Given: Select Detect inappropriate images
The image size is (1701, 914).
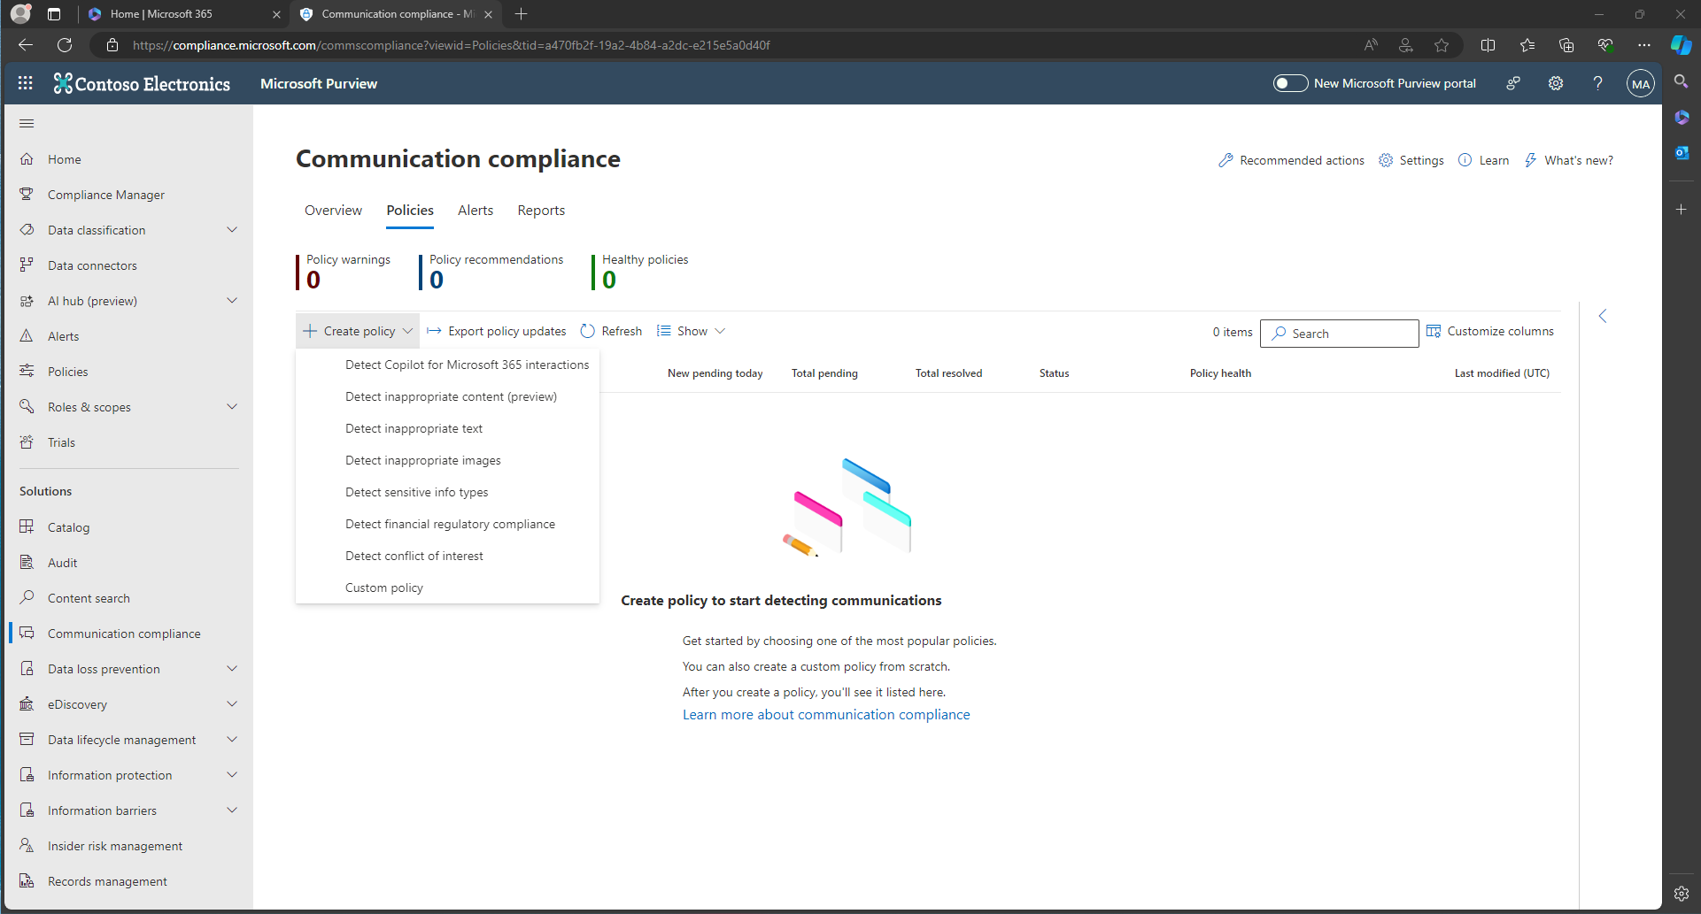Looking at the screenshot, I should [448, 460].
